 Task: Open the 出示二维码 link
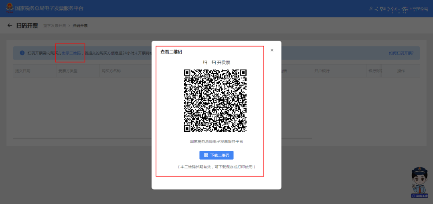(71, 53)
